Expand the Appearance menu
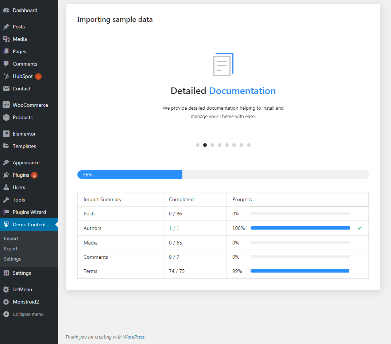 (26, 163)
